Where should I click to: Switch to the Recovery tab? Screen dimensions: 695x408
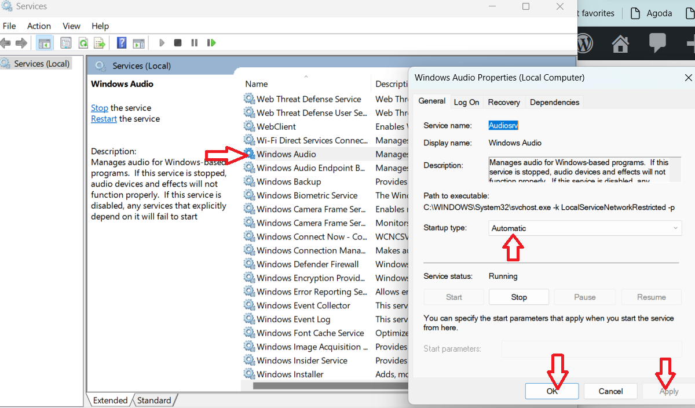tap(503, 102)
